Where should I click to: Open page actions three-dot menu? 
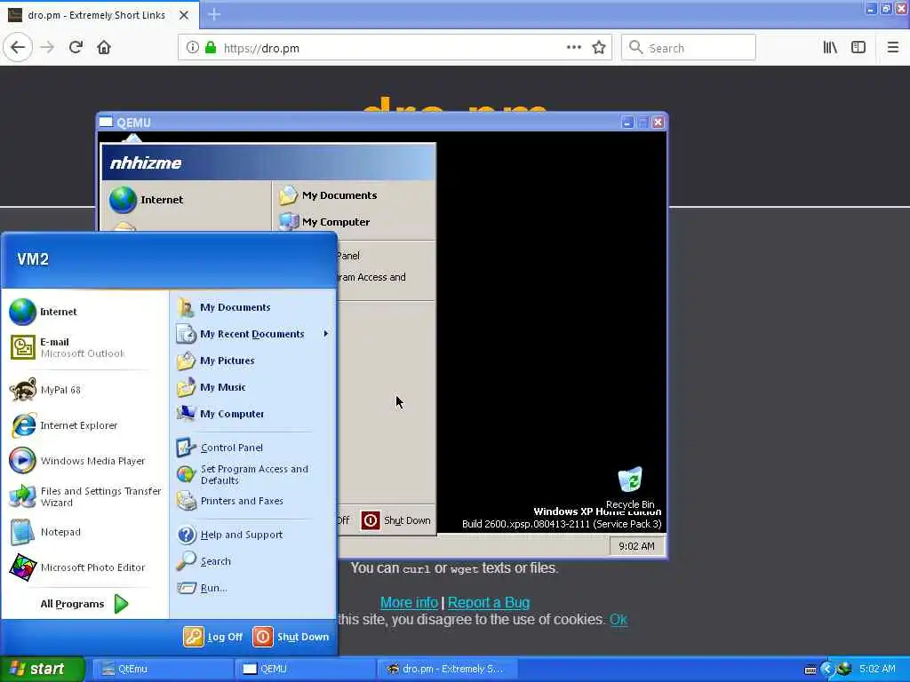click(x=573, y=48)
